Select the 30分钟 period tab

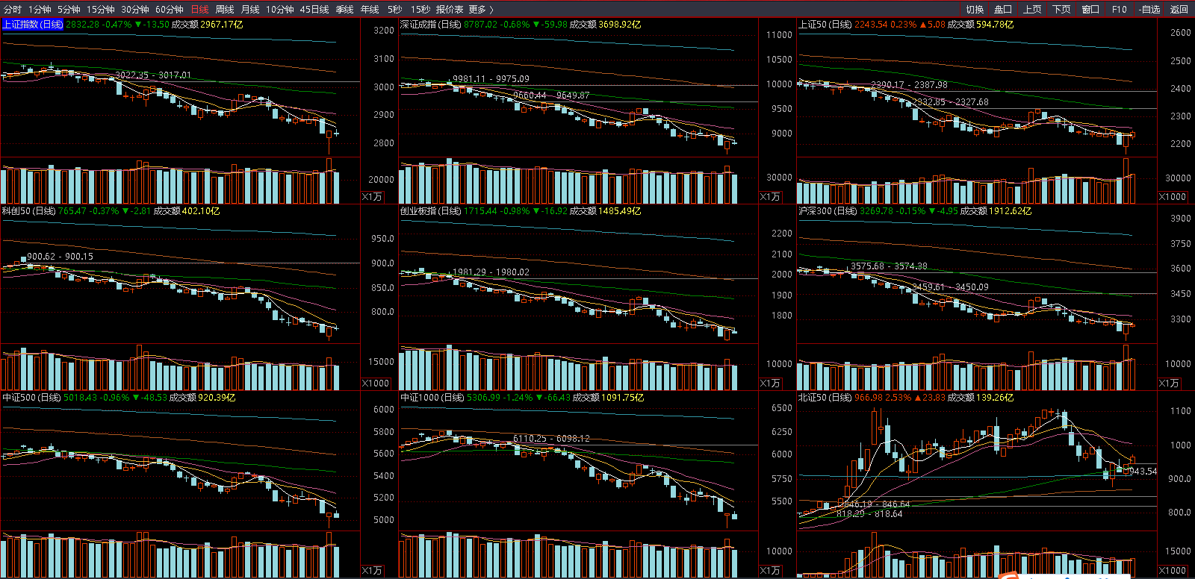tap(134, 10)
